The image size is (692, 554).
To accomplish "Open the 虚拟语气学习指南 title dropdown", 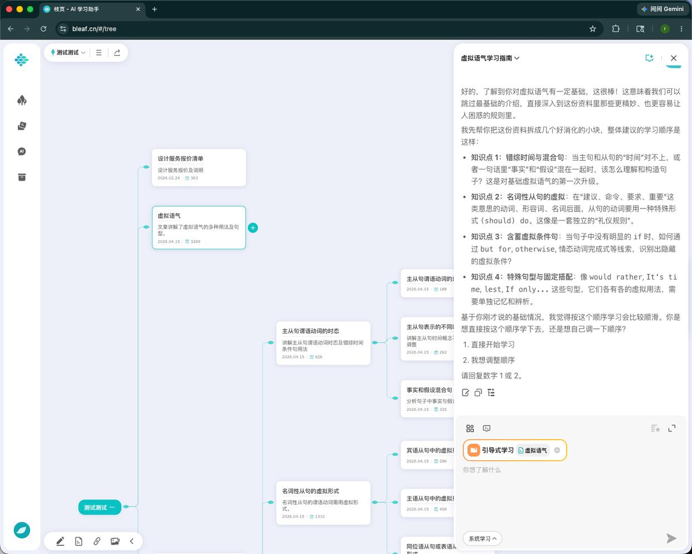I will pos(490,58).
